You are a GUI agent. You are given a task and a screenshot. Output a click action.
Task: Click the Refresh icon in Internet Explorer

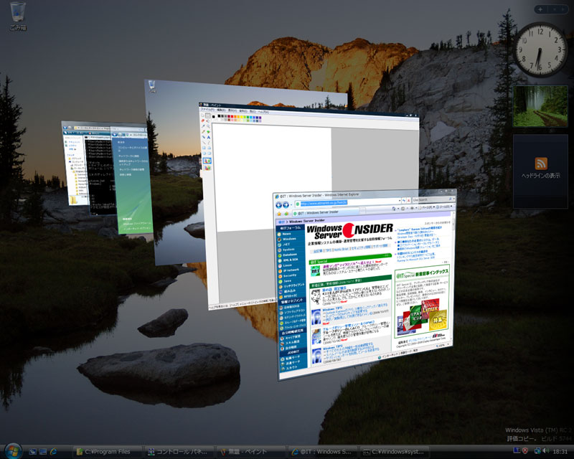(x=404, y=201)
